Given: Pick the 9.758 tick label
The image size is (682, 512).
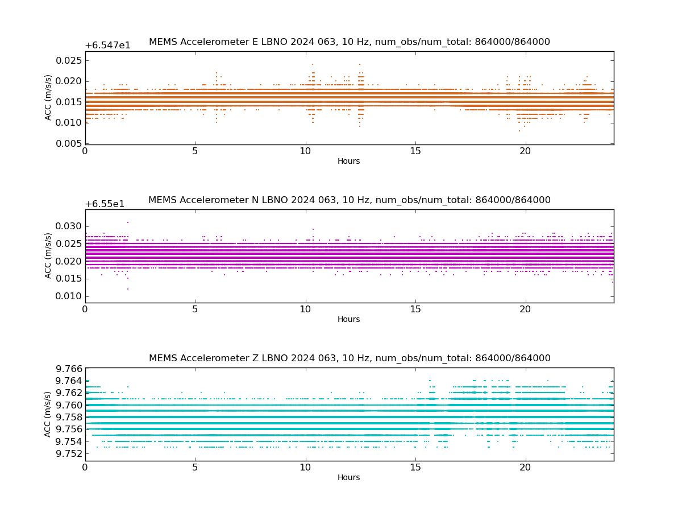Looking at the screenshot, I should [x=68, y=417].
